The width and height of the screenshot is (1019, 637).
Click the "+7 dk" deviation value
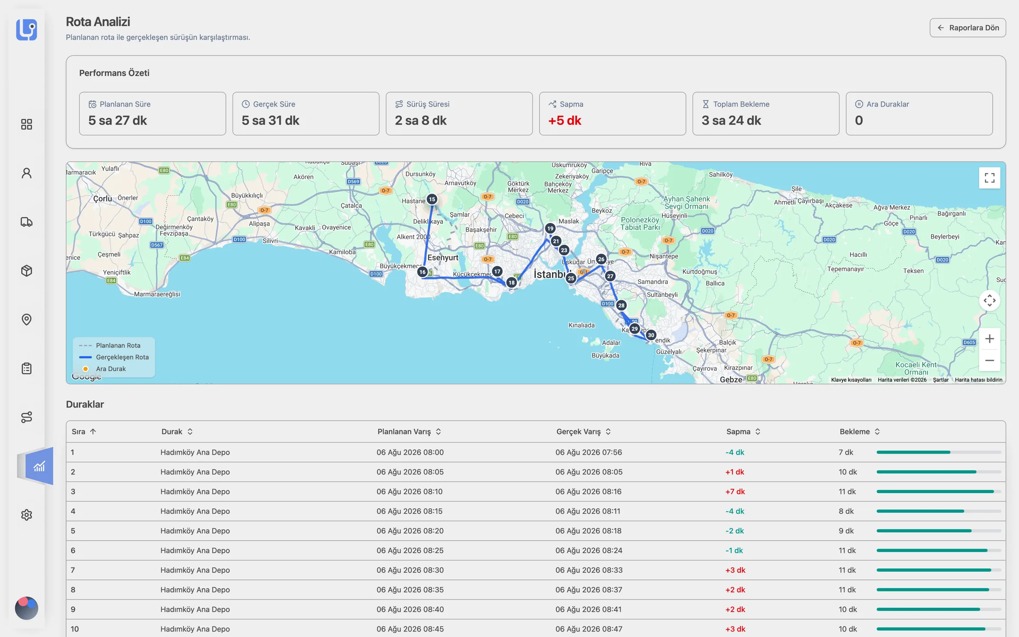point(735,491)
